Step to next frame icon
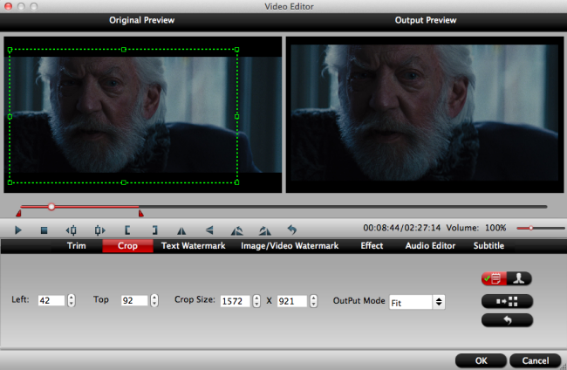567x370 pixels. tap(99, 230)
